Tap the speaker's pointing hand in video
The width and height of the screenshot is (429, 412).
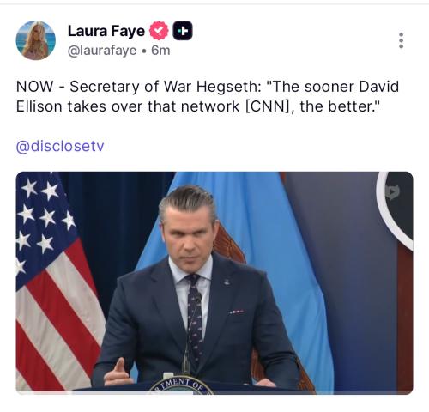click(x=118, y=373)
